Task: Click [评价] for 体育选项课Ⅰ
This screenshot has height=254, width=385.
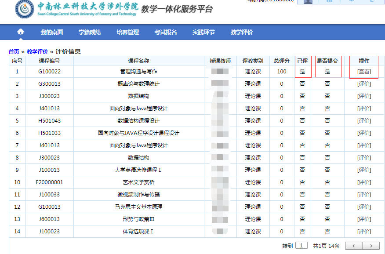Action: coord(364,232)
